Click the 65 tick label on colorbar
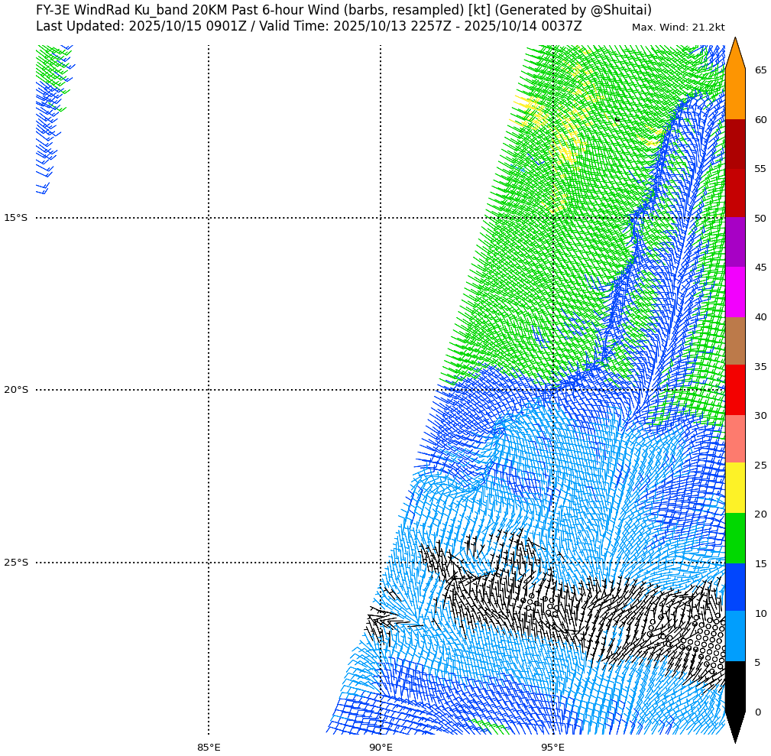Viewport: 771px width, 756px height. [x=760, y=70]
